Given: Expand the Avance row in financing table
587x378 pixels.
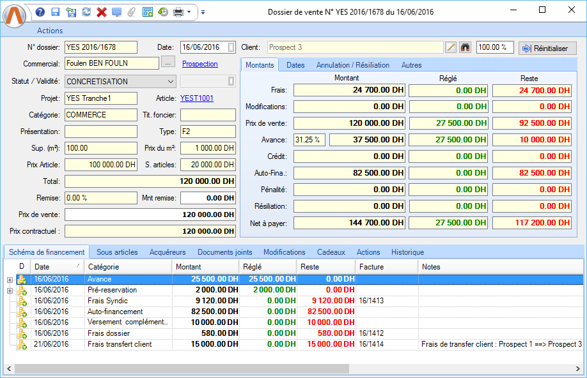Looking at the screenshot, I should click(x=9, y=279).
